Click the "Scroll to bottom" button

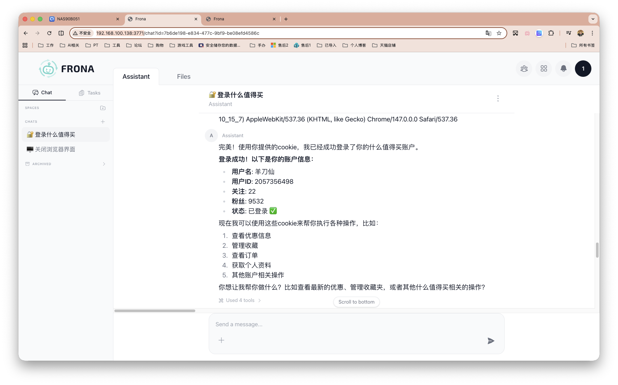[356, 302]
